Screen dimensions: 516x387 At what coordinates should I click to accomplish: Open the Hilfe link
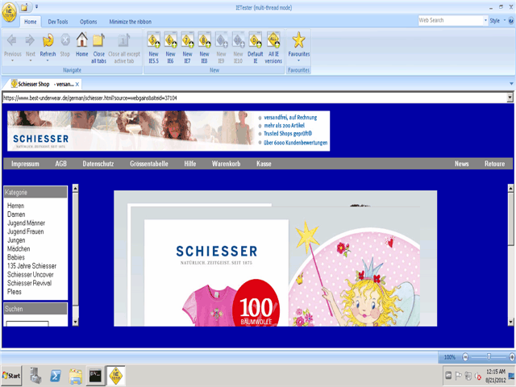tap(190, 164)
